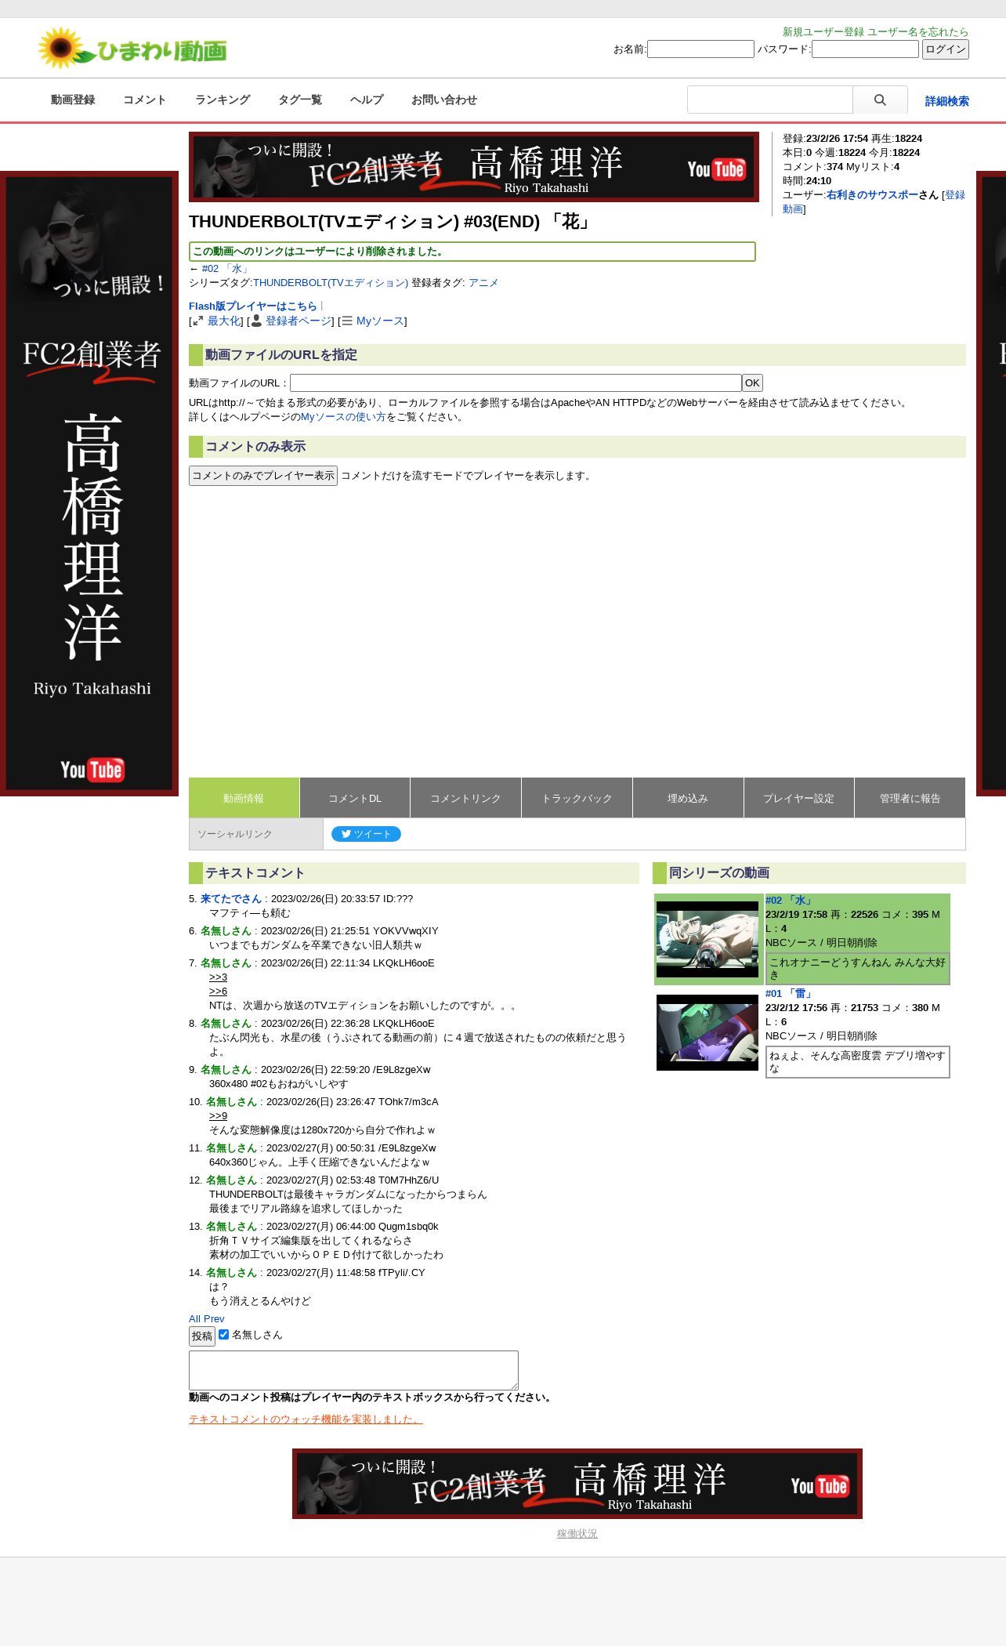Open the 新規ユーザー登録 link
Screen dimensions: 1006x1646
coord(823,32)
